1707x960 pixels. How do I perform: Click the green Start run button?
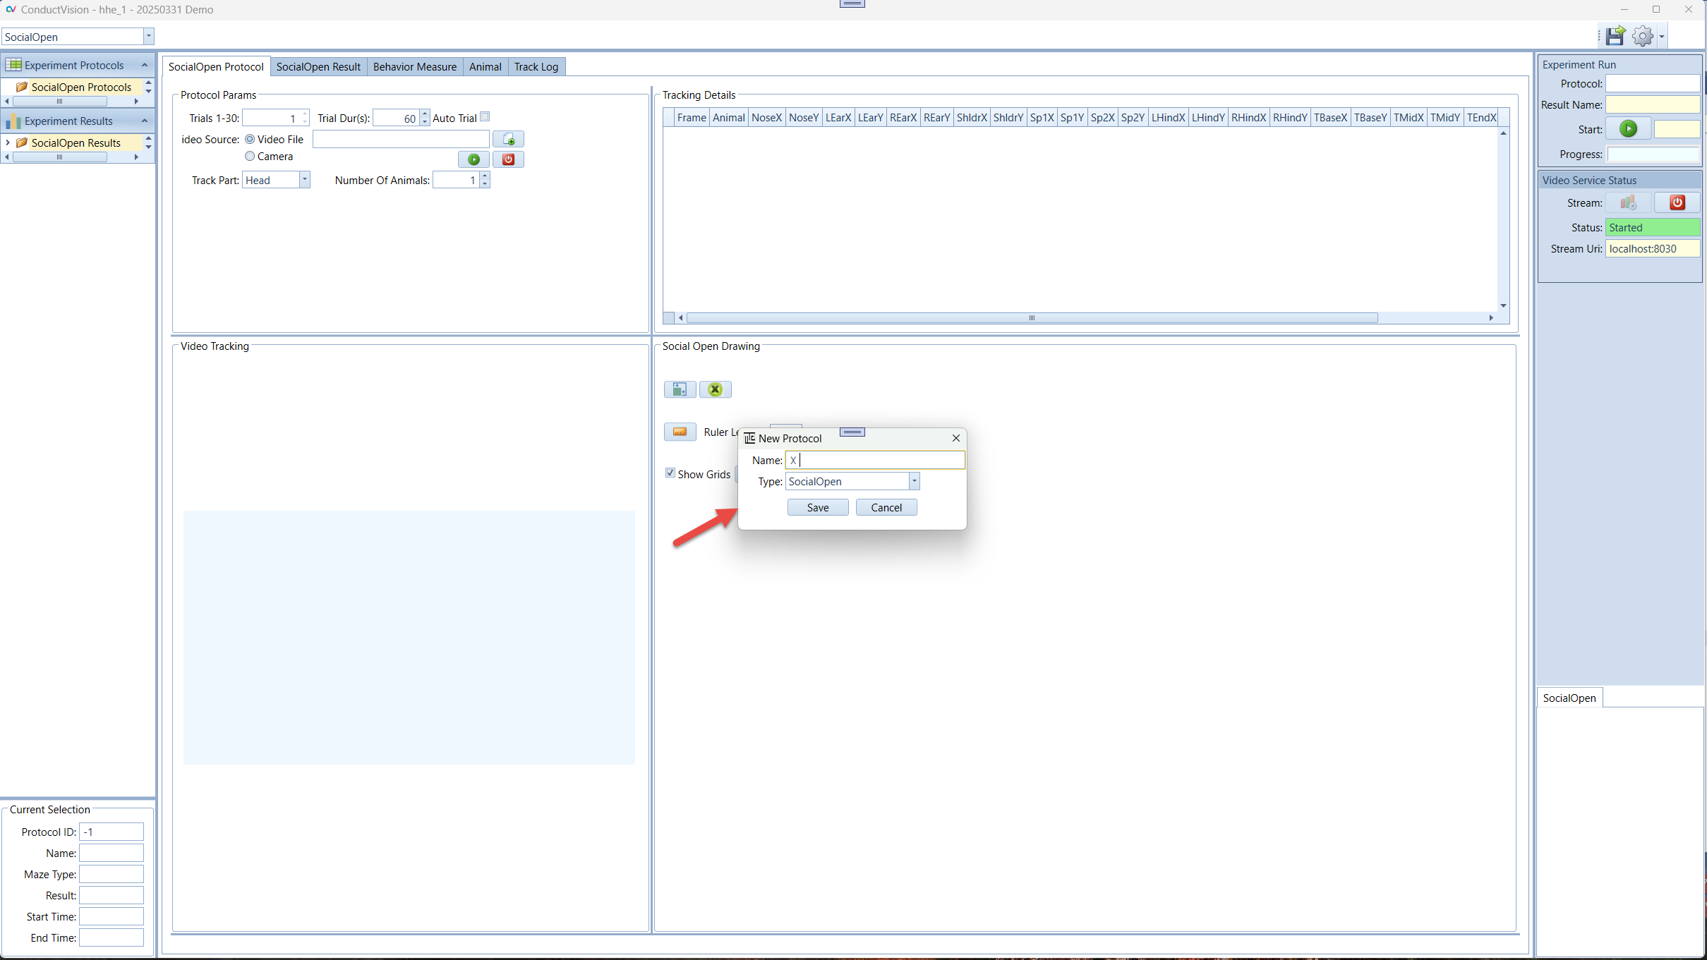tap(1628, 129)
